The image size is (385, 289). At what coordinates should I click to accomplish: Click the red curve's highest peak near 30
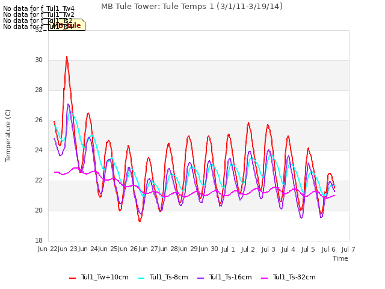click(67, 57)
